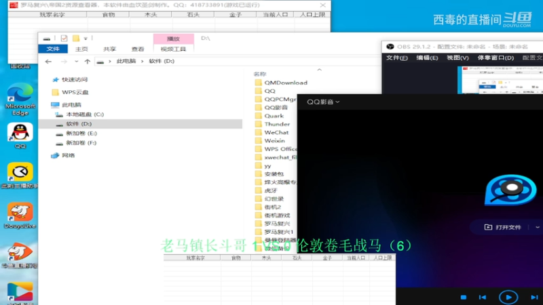Click 玩家名字 column in resource viewer
Viewport: 543px width, 305px height.
pyautogui.click(x=52, y=14)
